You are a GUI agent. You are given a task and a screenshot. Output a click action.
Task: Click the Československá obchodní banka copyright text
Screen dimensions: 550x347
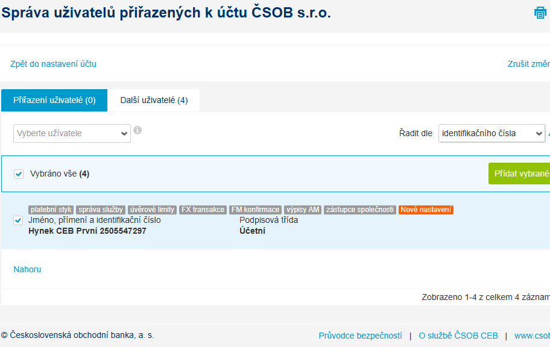(x=78, y=335)
